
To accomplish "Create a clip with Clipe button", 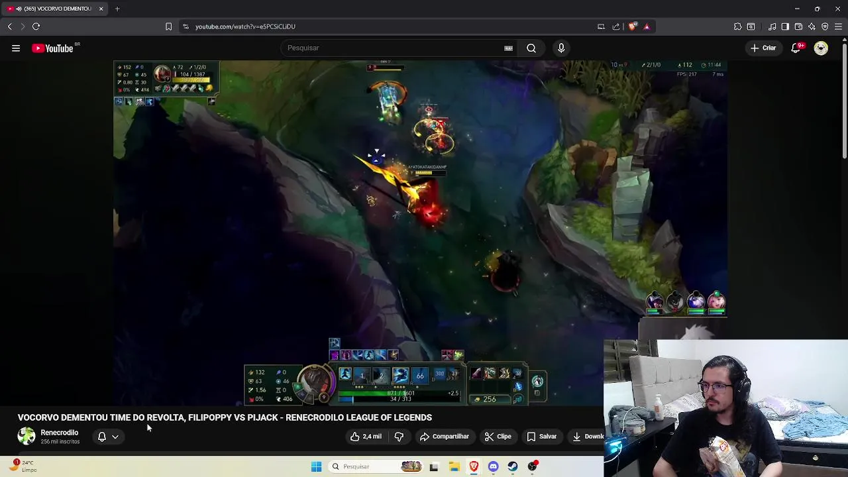I will tap(498, 437).
